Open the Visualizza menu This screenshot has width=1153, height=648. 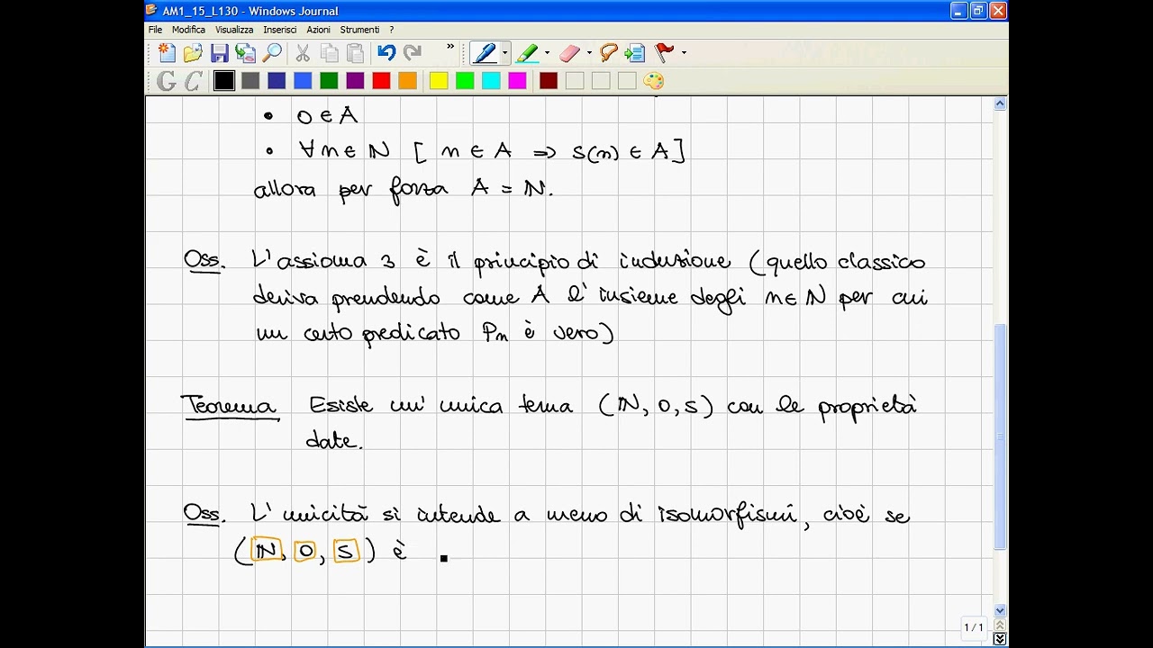pyautogui.click(x=234, y=30)
